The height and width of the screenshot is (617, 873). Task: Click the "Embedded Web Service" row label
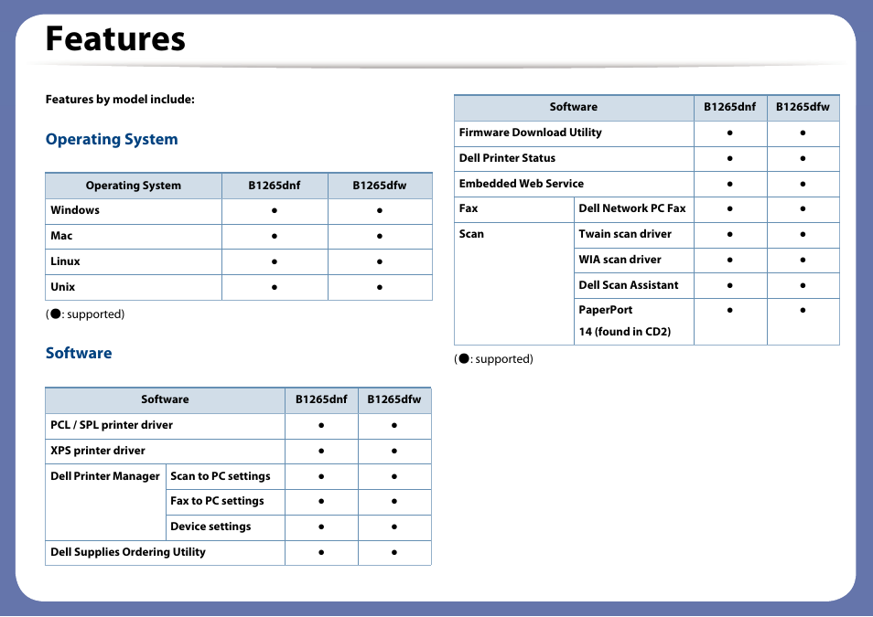coord(521,184)
